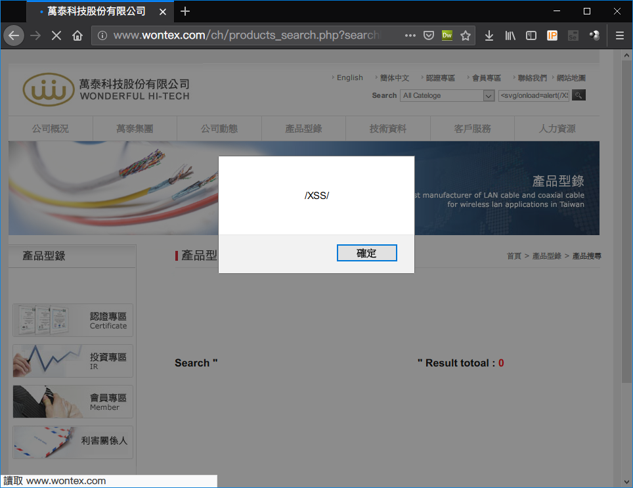Click the Wonderful Hi-Tech logo
Image resolution: width=633 pixels, height=488 pixels.
click(106, 89)
